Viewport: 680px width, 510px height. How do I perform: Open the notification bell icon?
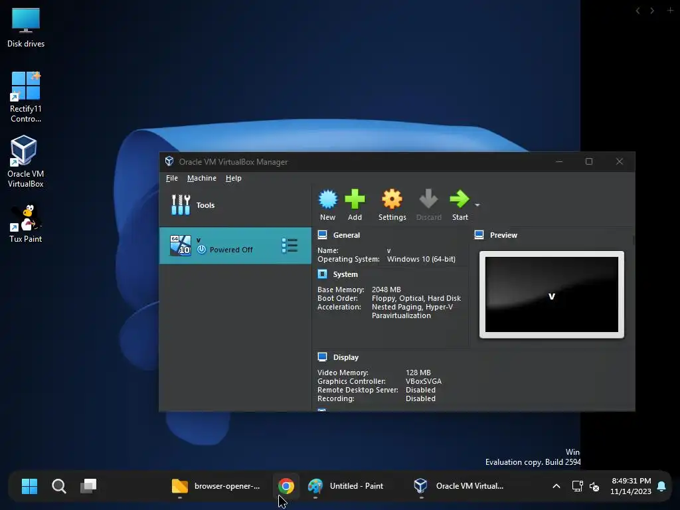(x=662, y=486)
